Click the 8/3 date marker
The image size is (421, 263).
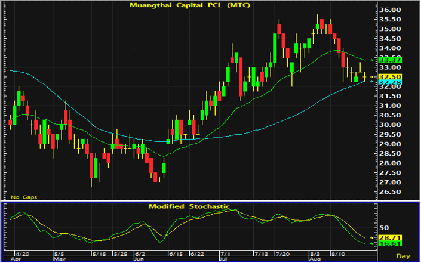(x=315, y=254)
